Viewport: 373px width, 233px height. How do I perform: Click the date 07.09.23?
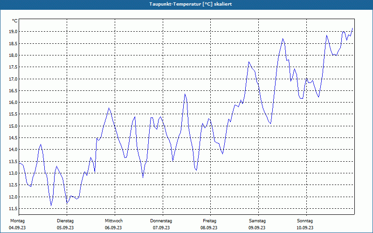(x=161, y=228)
